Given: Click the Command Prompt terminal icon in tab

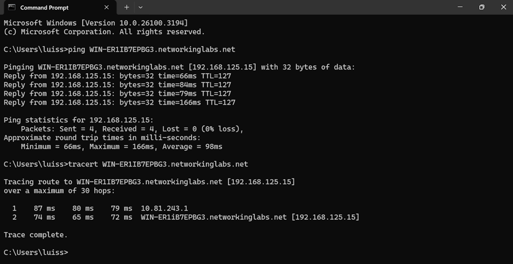Looking at the screenshot, I should [12, 7].
